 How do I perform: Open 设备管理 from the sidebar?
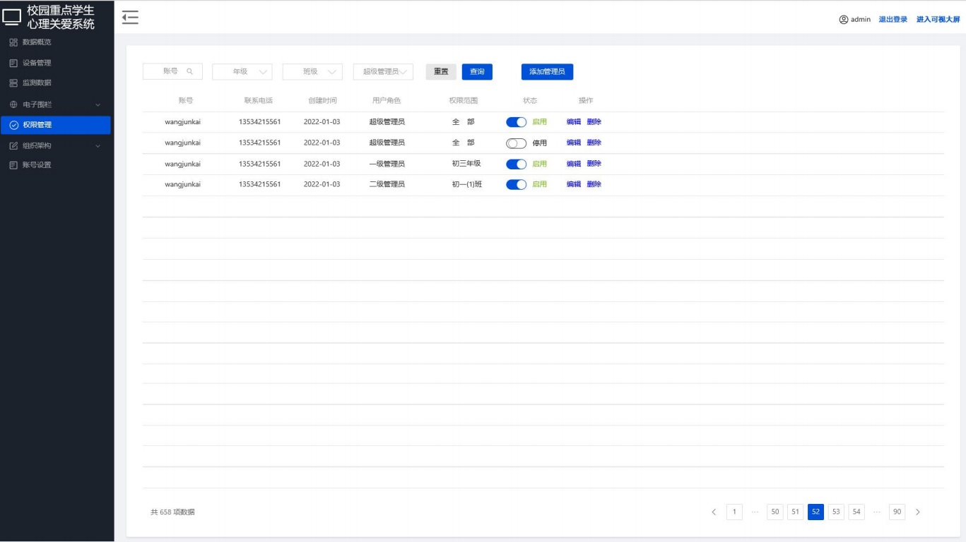pos(36,63)
